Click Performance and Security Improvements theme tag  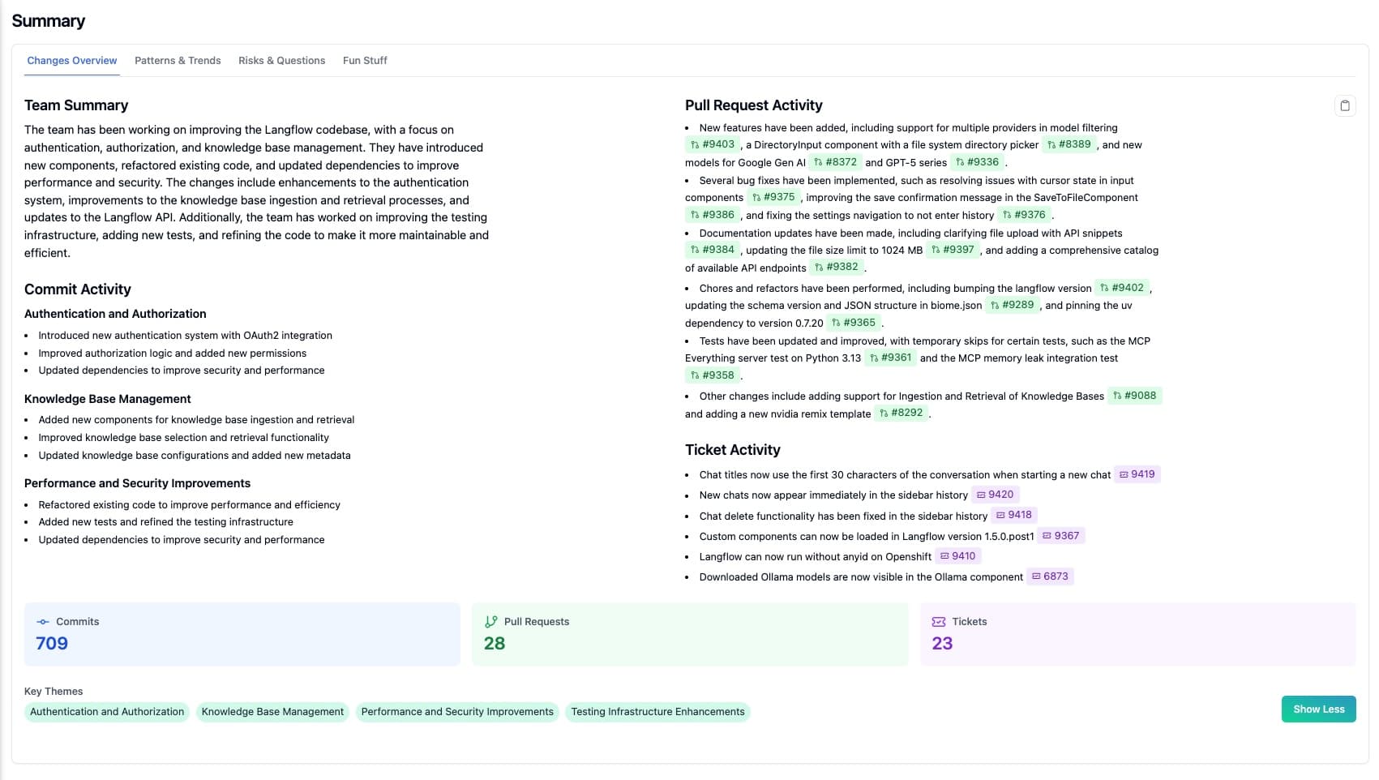click(x=457, y=712)
